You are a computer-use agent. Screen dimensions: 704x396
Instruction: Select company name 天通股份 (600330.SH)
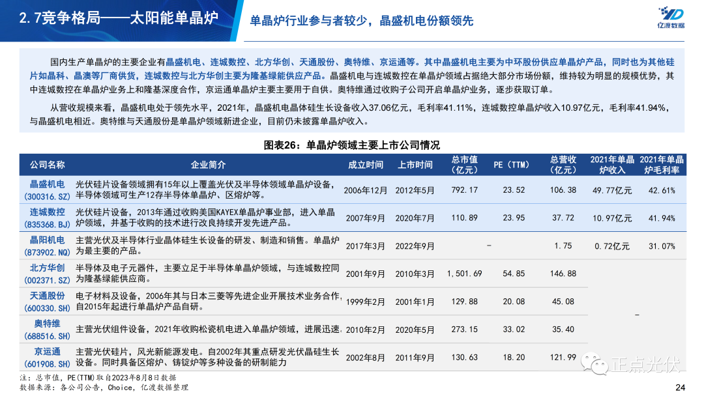[47, 302]
